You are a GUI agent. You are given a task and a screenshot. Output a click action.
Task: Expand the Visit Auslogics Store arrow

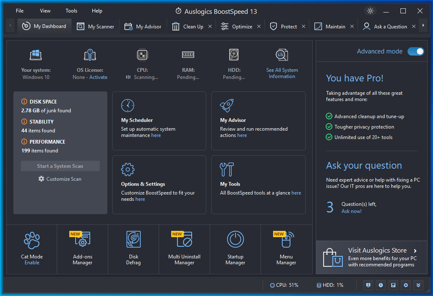(415, 251)
